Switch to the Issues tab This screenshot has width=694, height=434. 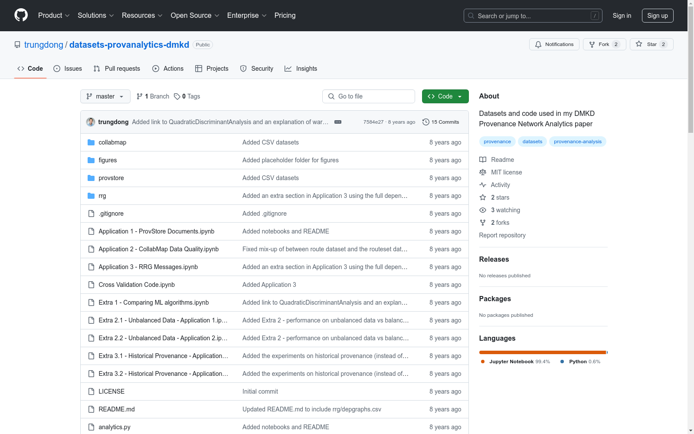(68, 69)
